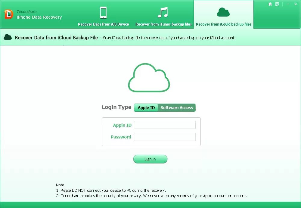Minimize the iPhone Data Recovery window
Screen dimensions: 301x208
[288, 4]
